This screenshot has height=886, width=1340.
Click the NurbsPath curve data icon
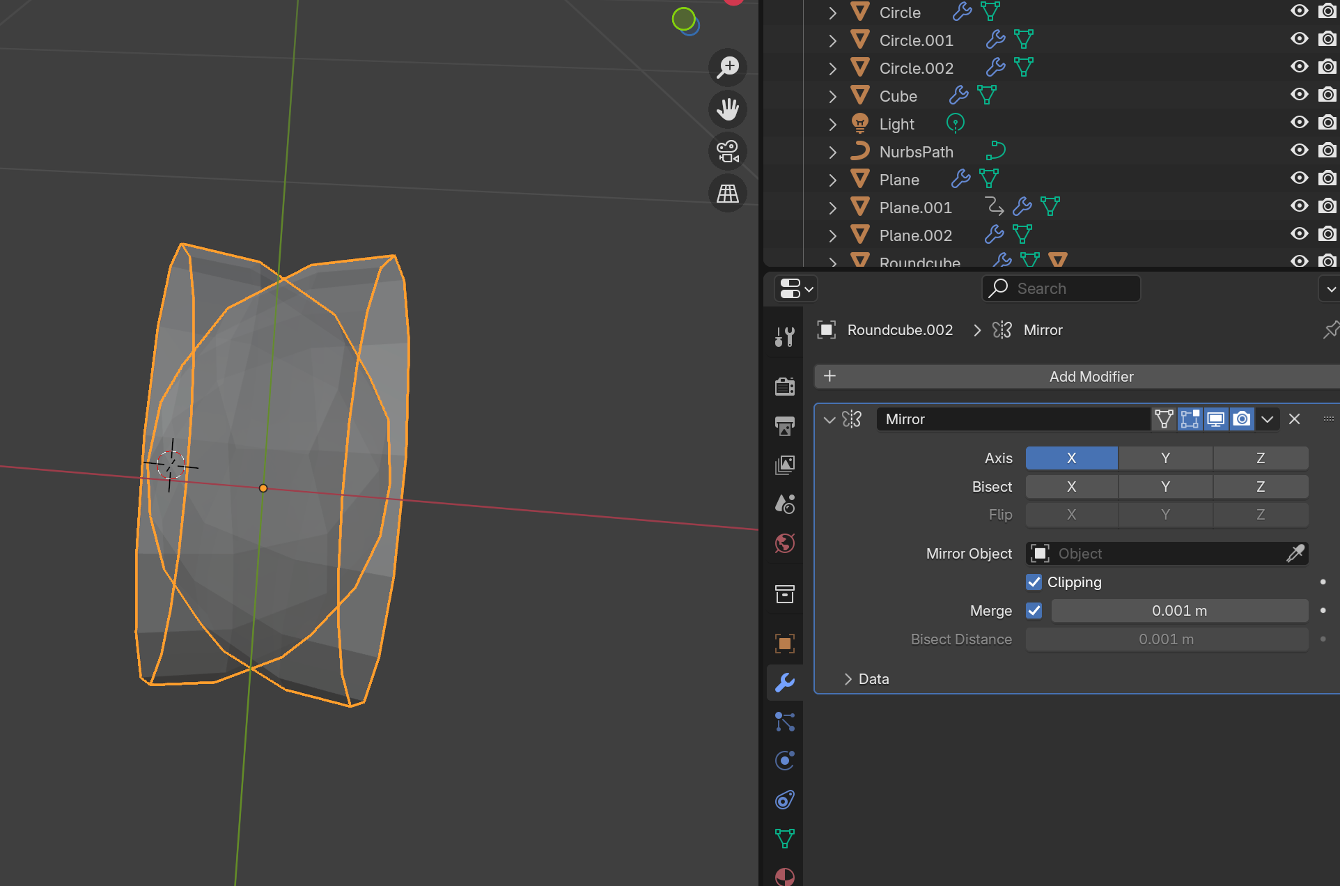pyautogui.click(x=996, y=150)
